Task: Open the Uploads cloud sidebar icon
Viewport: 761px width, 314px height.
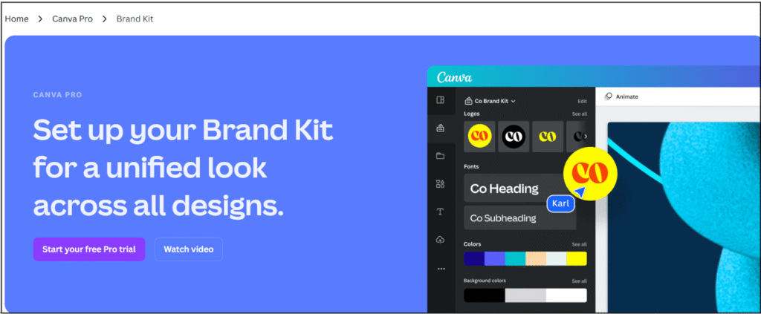Action: pyautogui.click(x=440, y=240)
